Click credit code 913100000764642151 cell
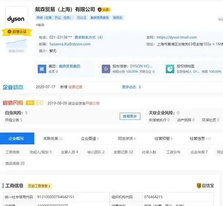Viewport: 223px width, 206px height. (73, 197)
